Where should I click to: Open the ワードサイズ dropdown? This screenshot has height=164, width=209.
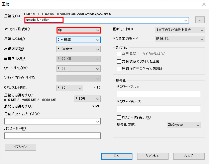tap(79, 68)
